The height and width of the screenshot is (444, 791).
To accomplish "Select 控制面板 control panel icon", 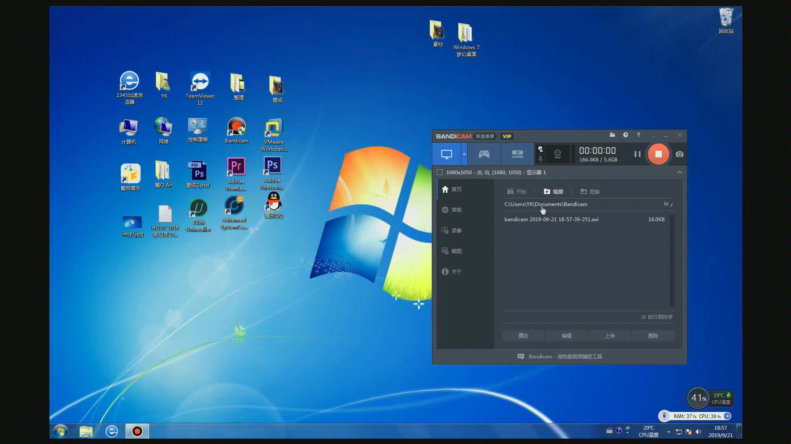I will (198, 130).
